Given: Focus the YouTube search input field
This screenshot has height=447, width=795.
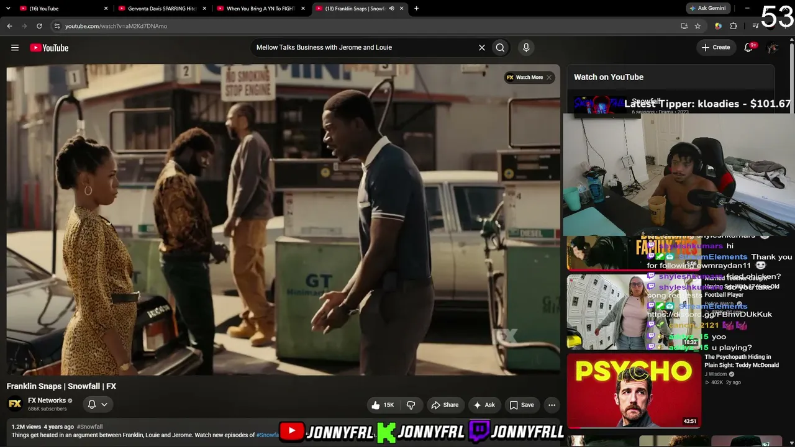Looking at the screenshot, I should coord(363,47).
